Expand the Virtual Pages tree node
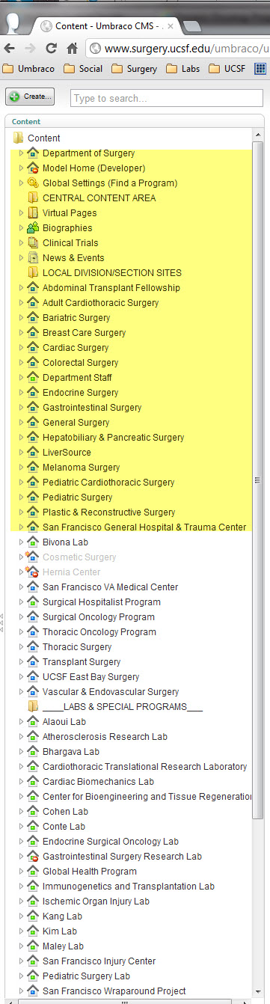 click(21, 212)
